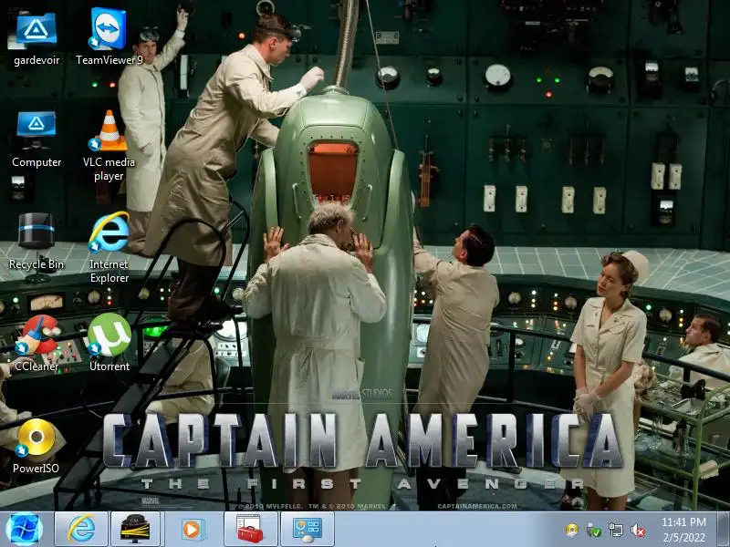Click the PowerISO tray icon
Image resolution: width=730 pixels, height=547 pixels.
point(572,530)
